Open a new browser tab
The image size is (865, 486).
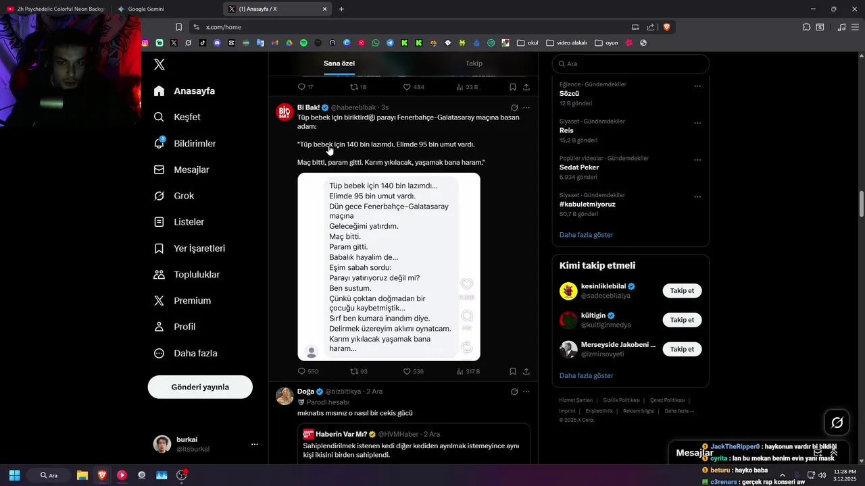pos(341,9)
